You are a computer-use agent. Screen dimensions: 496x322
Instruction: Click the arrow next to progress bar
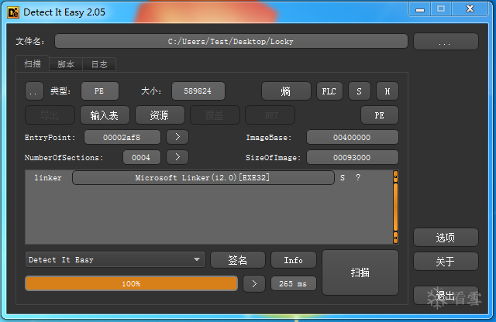(x=254, y=284)
